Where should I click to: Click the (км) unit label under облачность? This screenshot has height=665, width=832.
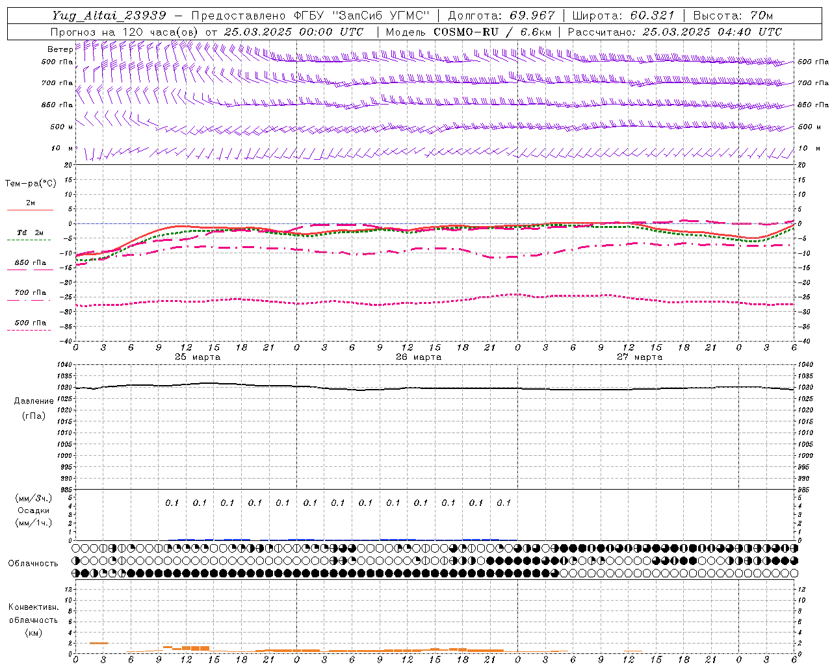(33, 633)
